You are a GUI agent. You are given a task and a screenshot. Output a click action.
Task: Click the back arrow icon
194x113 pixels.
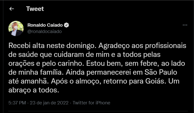point(11,9)
